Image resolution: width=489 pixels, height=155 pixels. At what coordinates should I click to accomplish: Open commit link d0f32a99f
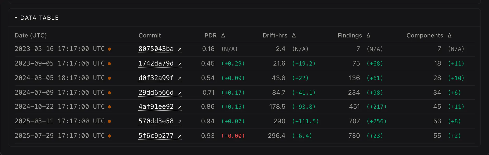point(160,78)
